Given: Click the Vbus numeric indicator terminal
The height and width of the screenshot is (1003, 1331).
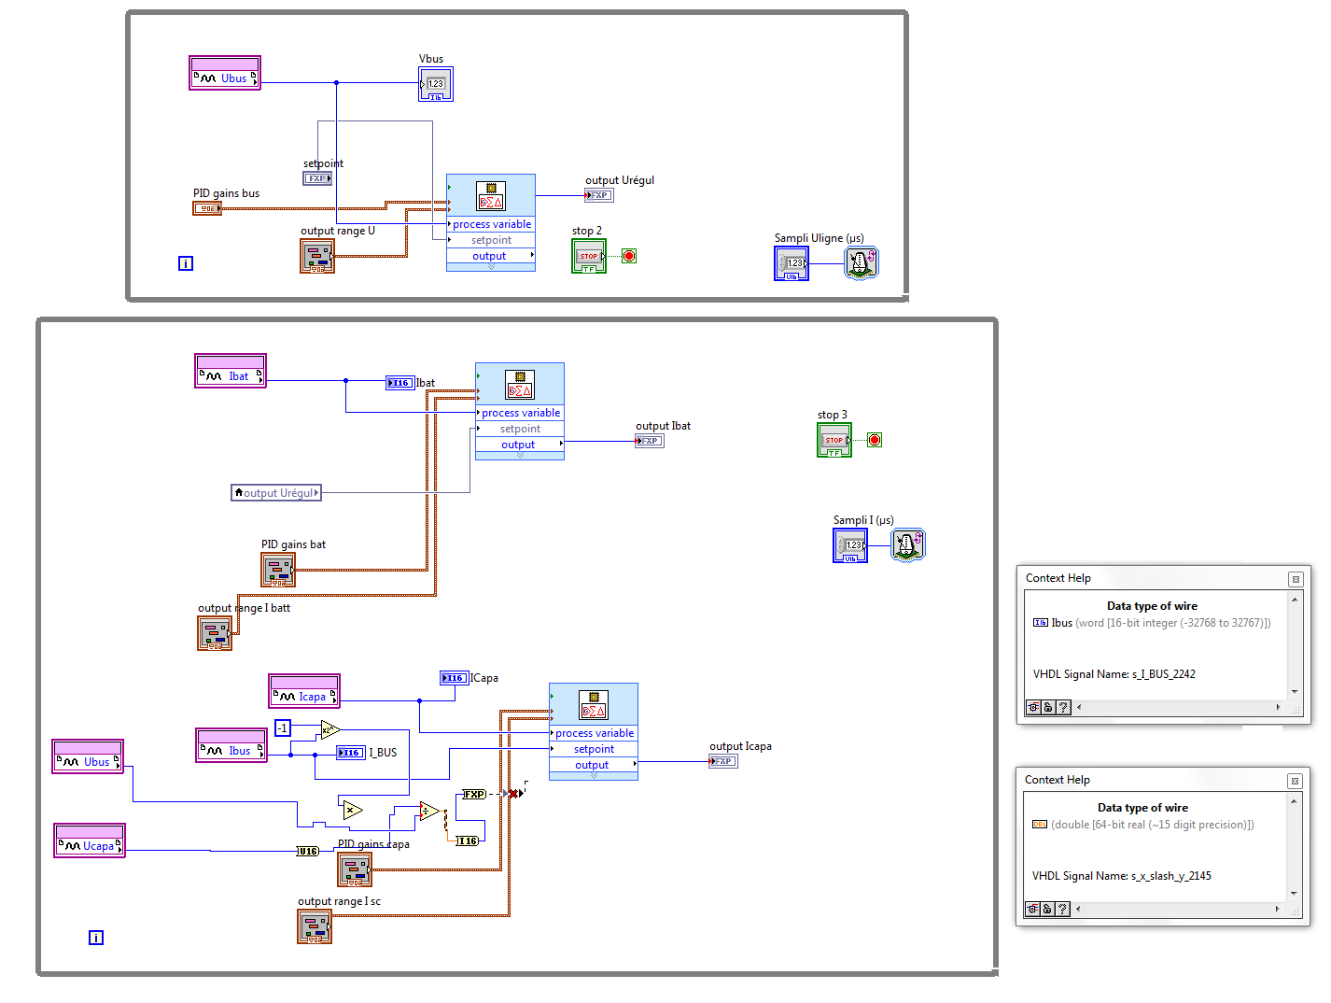Looking at the screenshot, I should (436, 84).
